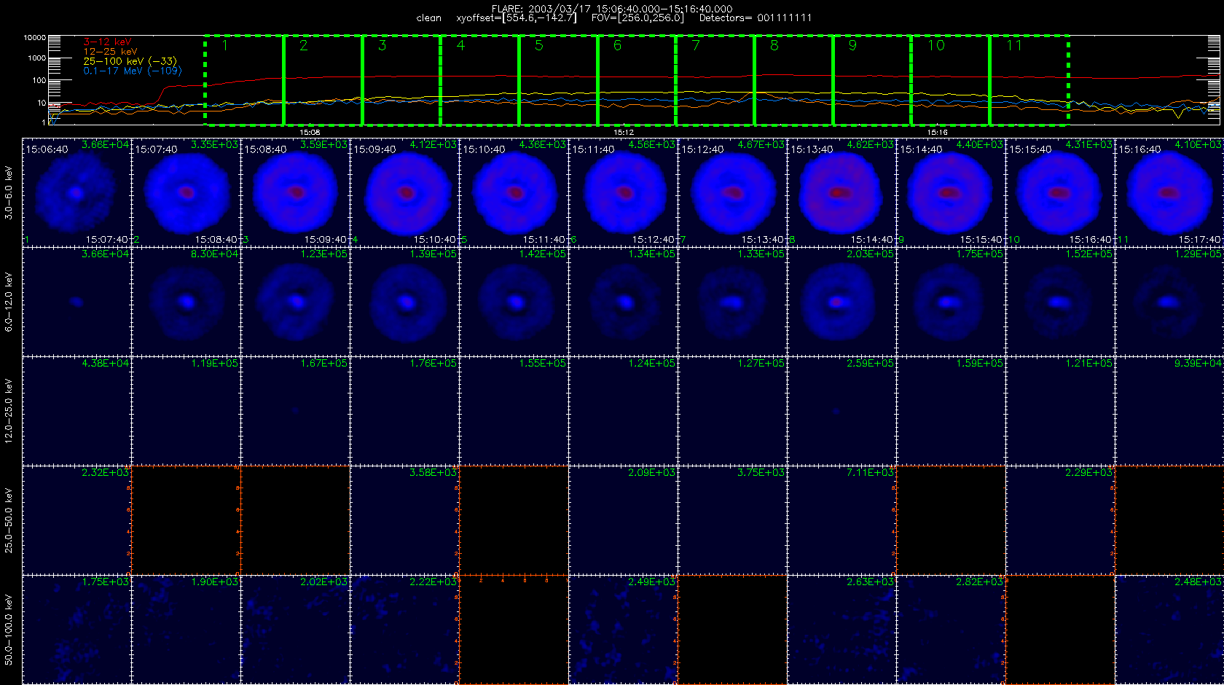Select interval 1 marker in the light curve
The height and width of the screenshot is (685, 1224).
coord(225,46)
